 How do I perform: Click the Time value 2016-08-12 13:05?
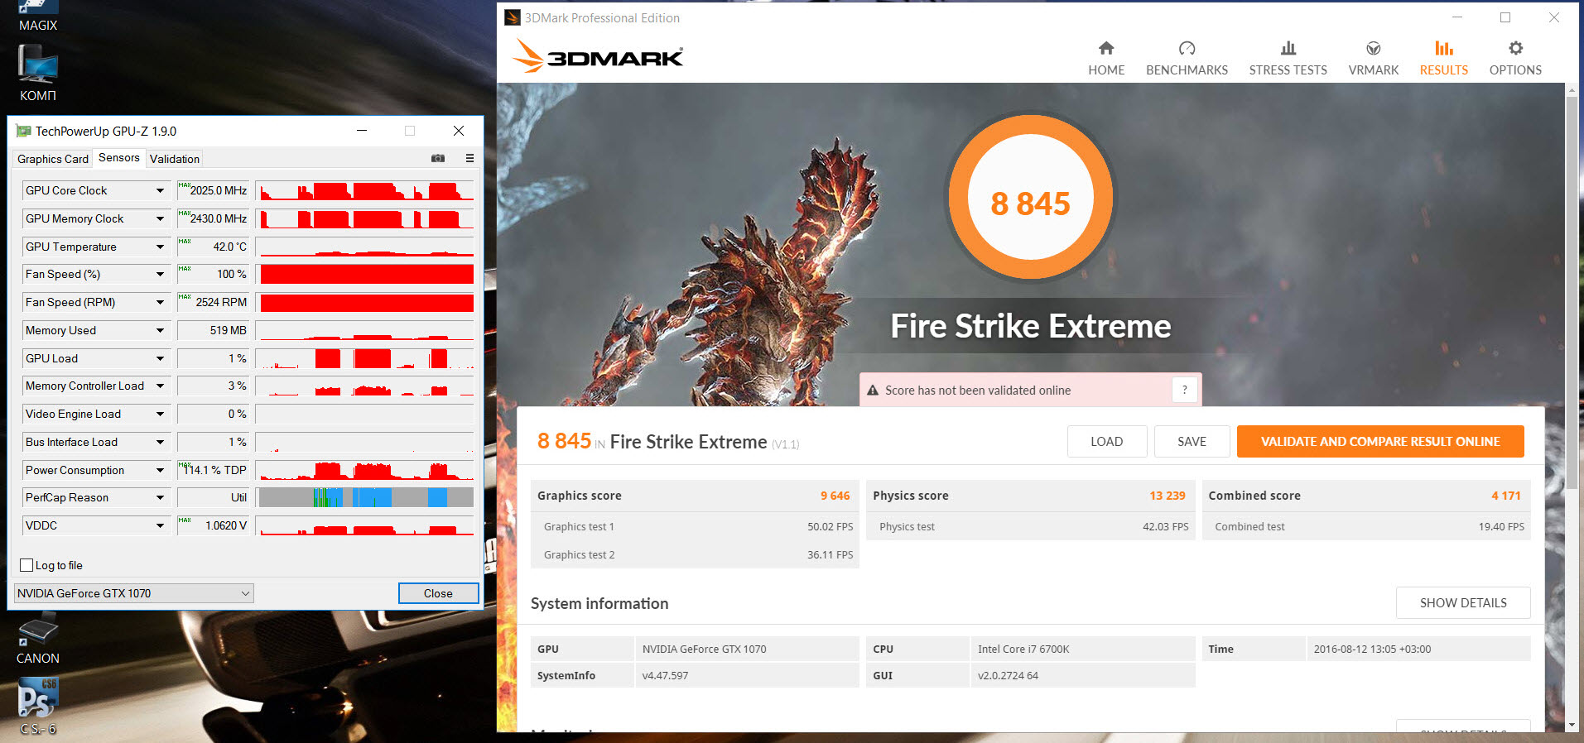click(x=1372, y=650)
